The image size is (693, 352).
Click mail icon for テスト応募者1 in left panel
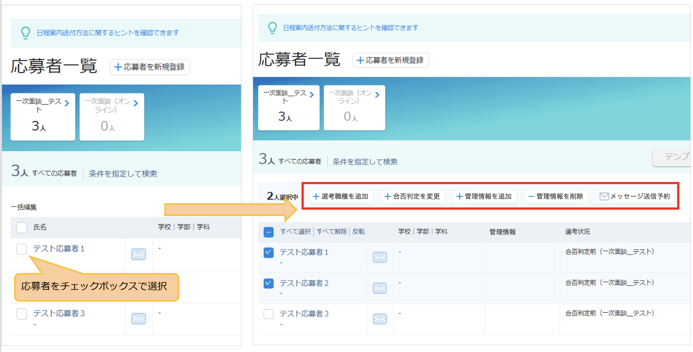[x=139, y=254]
